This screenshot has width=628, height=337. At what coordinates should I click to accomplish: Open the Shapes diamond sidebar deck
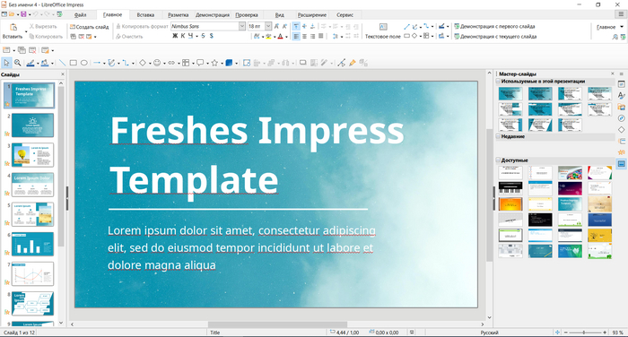pyautogui.click(x=621, y=130)
